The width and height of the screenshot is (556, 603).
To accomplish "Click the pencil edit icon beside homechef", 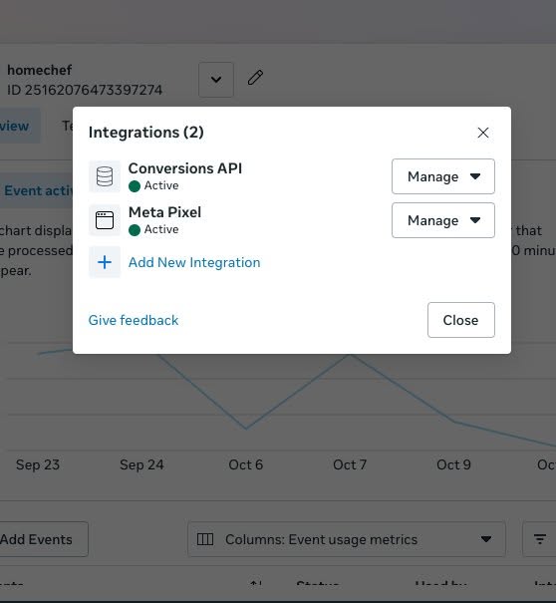I will 255,78.
